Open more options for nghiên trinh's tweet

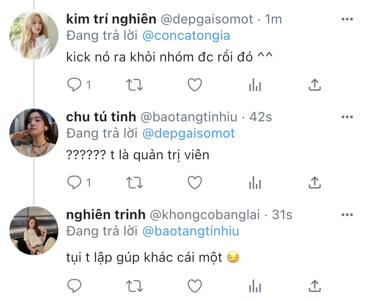click(x=347, y=215)
